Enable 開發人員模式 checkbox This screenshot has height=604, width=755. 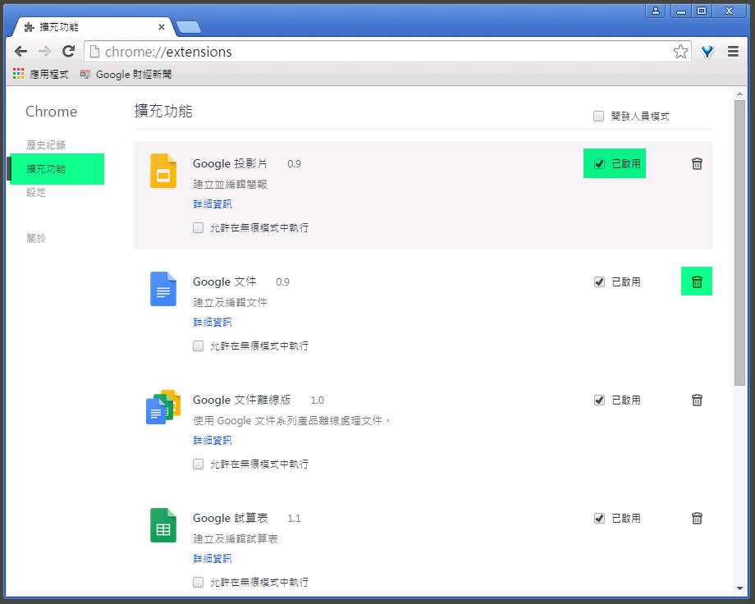(598, 116)
